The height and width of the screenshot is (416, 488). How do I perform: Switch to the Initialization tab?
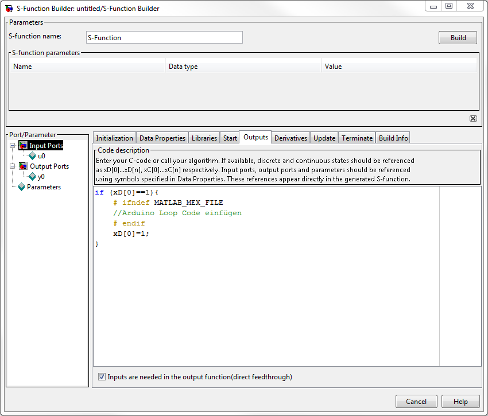click(114, 138)
